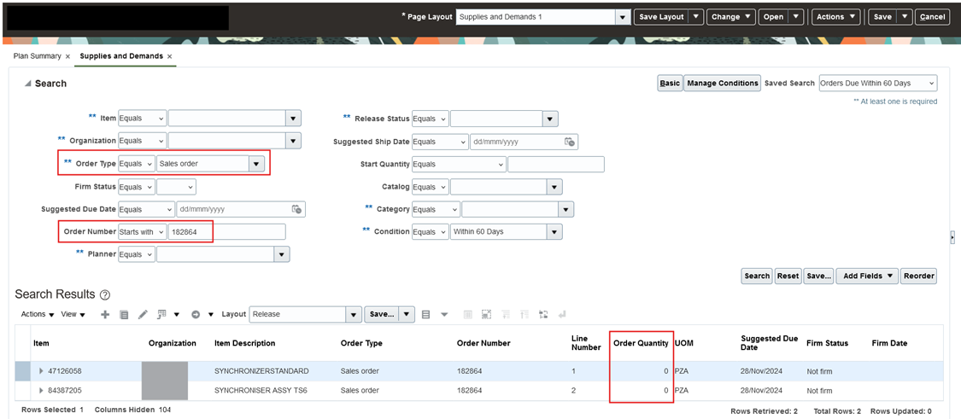Open the Saved Search dropdown
The width and height of the screenshot is (961, 419).
click(x=877, y=84)
